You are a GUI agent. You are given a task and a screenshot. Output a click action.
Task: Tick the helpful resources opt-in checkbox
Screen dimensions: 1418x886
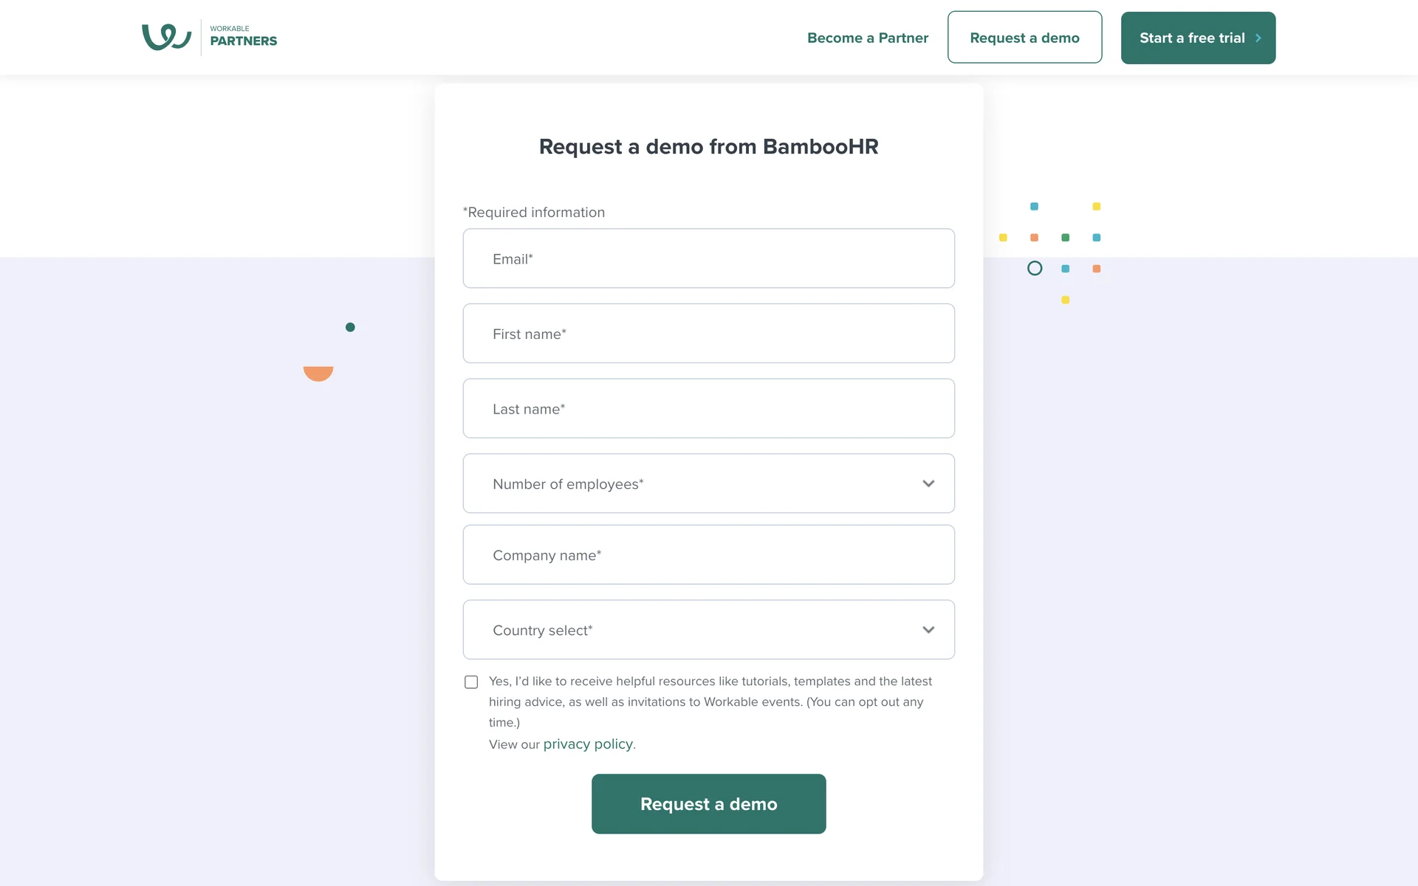(x=471, y=682)
